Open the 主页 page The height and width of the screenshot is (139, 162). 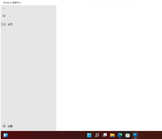coord(10,24)
